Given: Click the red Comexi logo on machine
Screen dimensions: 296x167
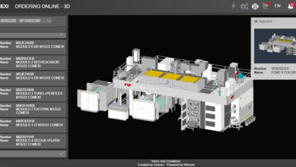Looking at the screenshot, I should pyautogui.click(x=128, y=85).
